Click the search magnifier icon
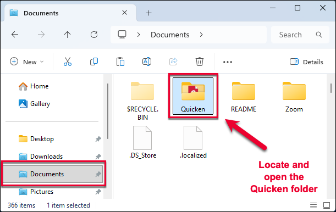 click(319, 35)
